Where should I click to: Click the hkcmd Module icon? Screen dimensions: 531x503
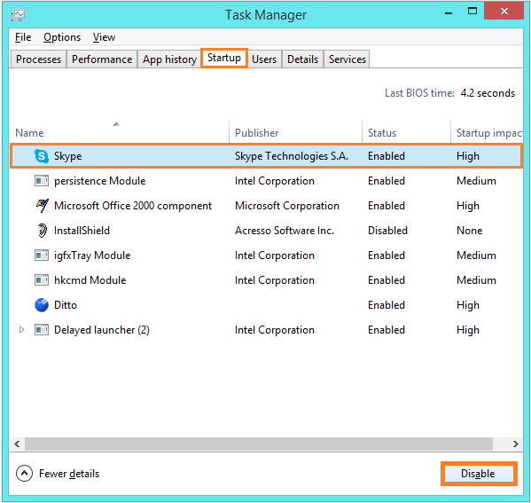pyautogui.click(x=42, y=280)
